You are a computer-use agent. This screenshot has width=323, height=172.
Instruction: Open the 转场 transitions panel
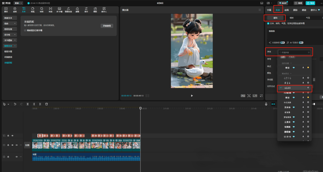click(51, 10)
